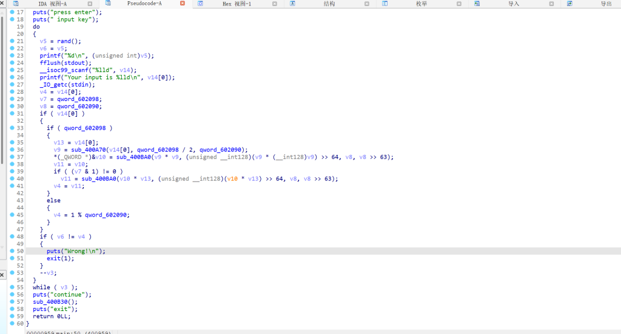The image size is (621, 334).
Task: Click the sub_400B30 function call
Action: pyautogui.click(x=55, y=301)
